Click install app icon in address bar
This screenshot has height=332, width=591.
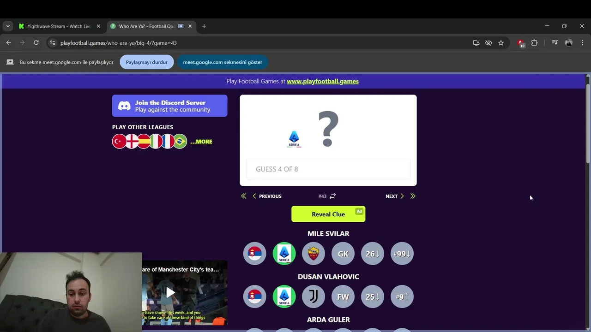click(x=476, y=43)
